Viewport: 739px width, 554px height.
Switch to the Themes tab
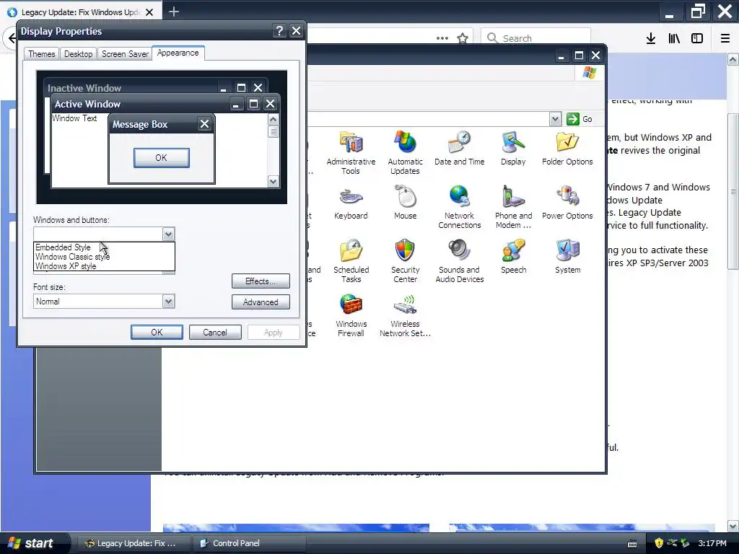(41, 54)
